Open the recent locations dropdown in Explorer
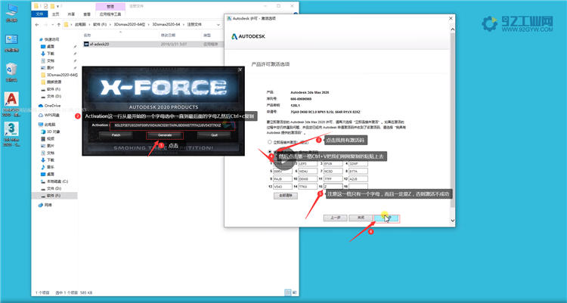Viewport: 567px width, 303px height. 53,25
